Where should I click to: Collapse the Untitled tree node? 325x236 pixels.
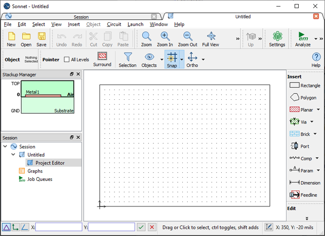click(13, 154)
